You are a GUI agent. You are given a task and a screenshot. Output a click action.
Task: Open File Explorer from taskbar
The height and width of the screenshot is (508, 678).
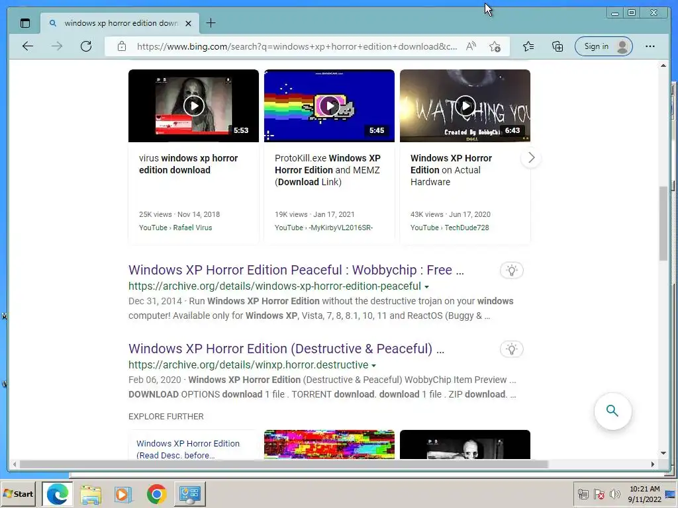[x=90, y=494]
